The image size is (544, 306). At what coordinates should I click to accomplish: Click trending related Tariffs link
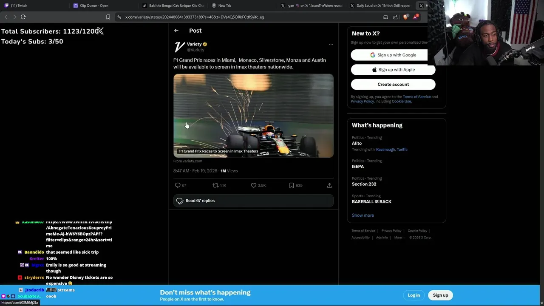402,149
